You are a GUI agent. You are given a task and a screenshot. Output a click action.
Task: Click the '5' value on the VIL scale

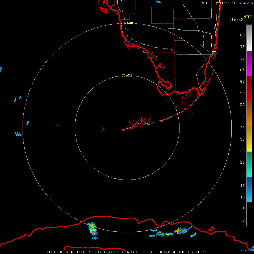point(244,209)
